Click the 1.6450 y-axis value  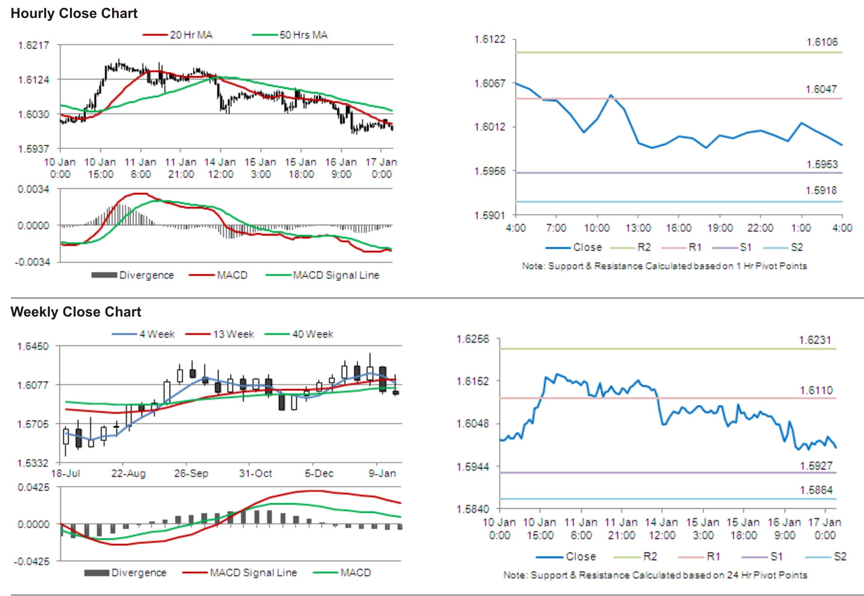tap(33, 346)
